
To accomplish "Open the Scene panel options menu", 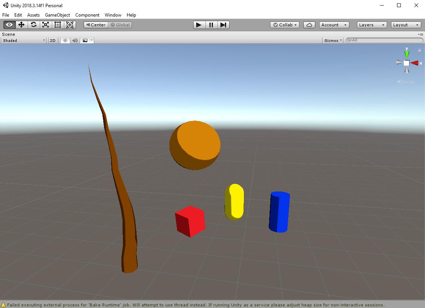I will click(x=421, y=34).
